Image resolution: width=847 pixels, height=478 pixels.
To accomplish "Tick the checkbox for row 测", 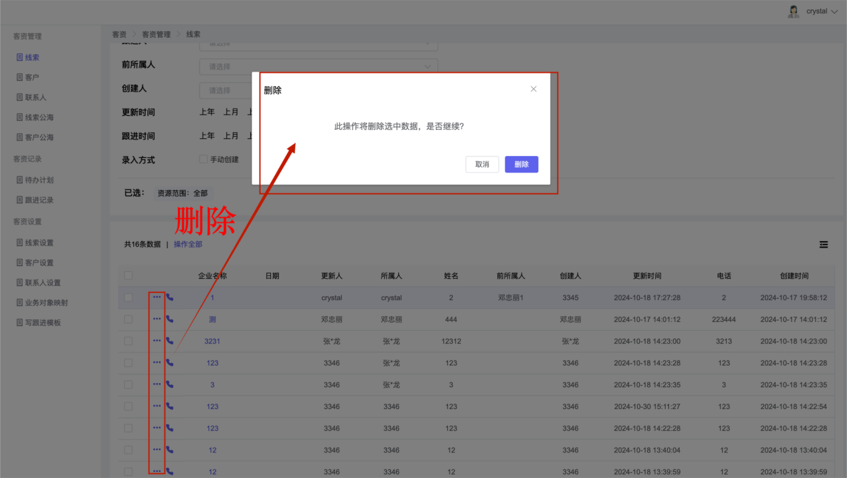I will (x=128, y=319).
